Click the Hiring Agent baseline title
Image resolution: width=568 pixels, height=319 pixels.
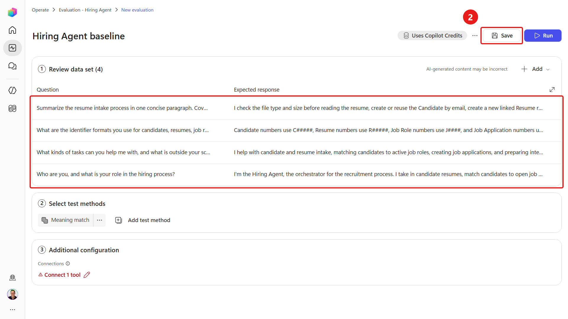(78, 36)
